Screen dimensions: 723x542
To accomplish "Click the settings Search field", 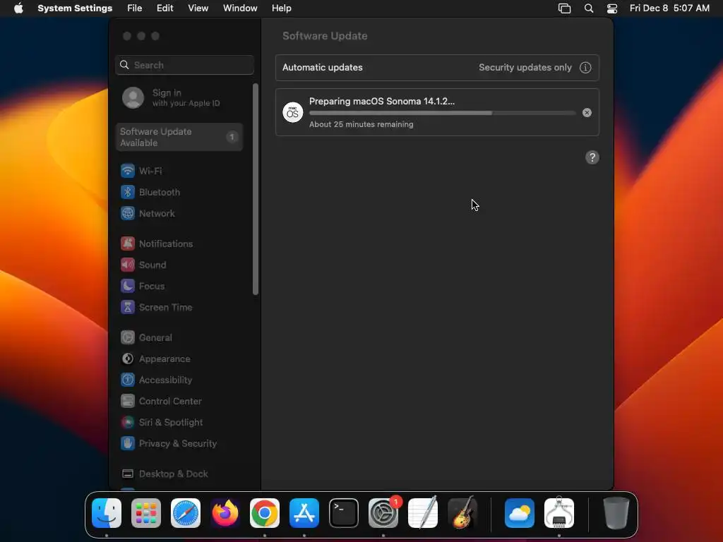I will coord(184,65).
